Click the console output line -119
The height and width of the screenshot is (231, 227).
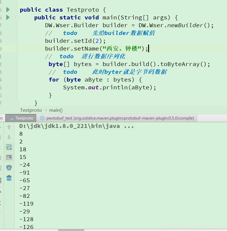click(26, 204)
